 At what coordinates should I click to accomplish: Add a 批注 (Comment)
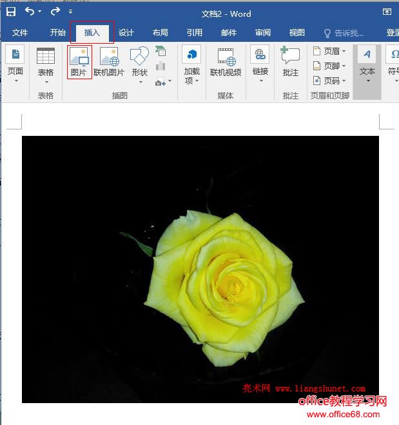(291, 62)
